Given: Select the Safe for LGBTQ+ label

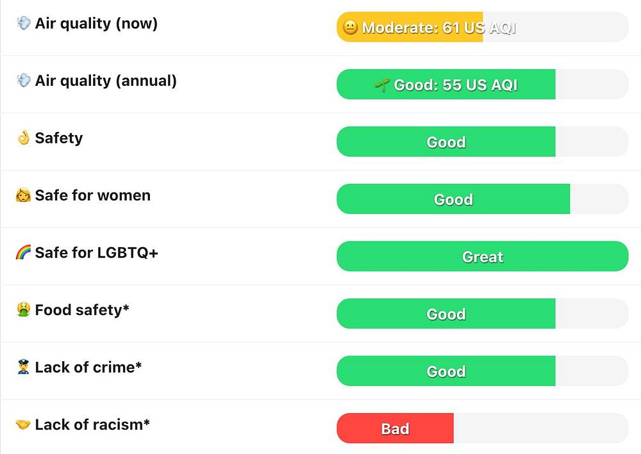Looking at the screenshot, I should [96, 253].
